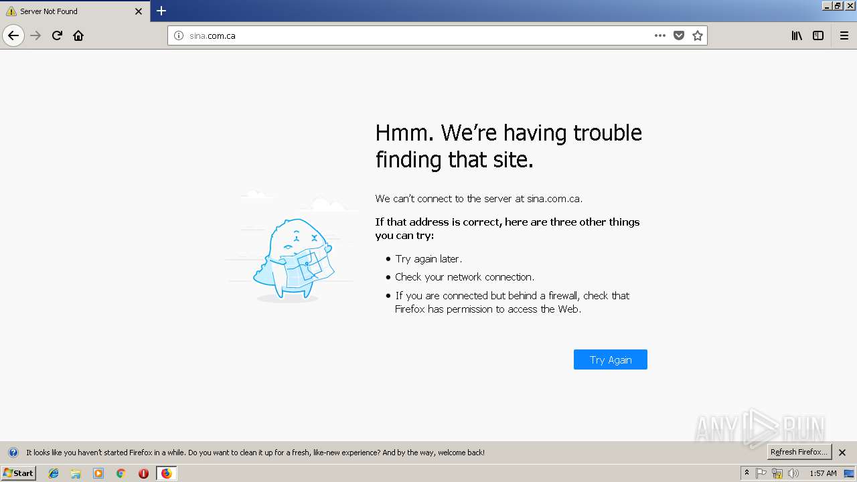
Task: Show hidden system tray icons
Action: pos(747,473)
